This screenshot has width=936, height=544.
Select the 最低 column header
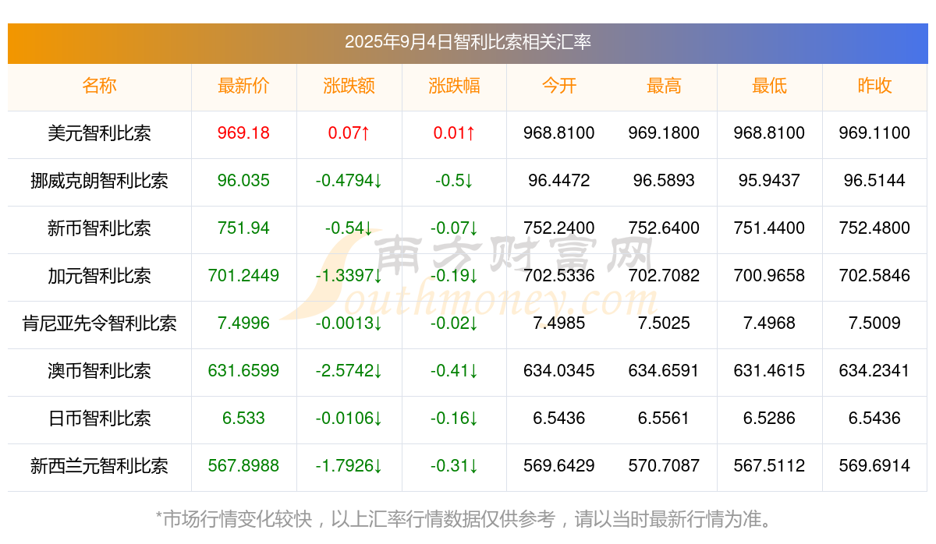(769, 86)
